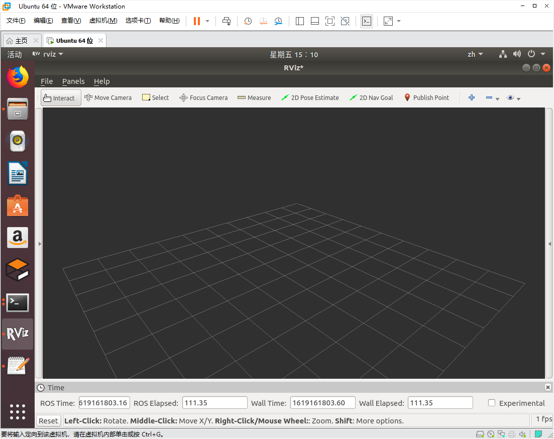The width and height of the screenshot is (554, 439).
Task: Enable the Experimental checkbox
Action: pyautogui.click(x=491, y=403)
